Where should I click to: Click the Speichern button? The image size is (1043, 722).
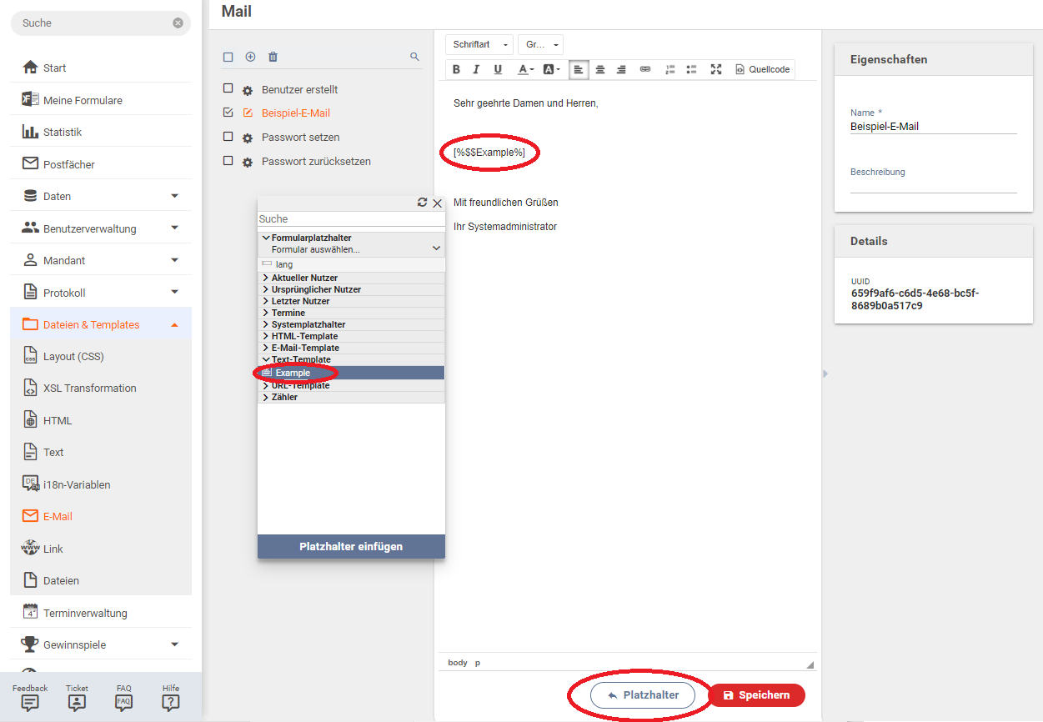coord(756,695)
